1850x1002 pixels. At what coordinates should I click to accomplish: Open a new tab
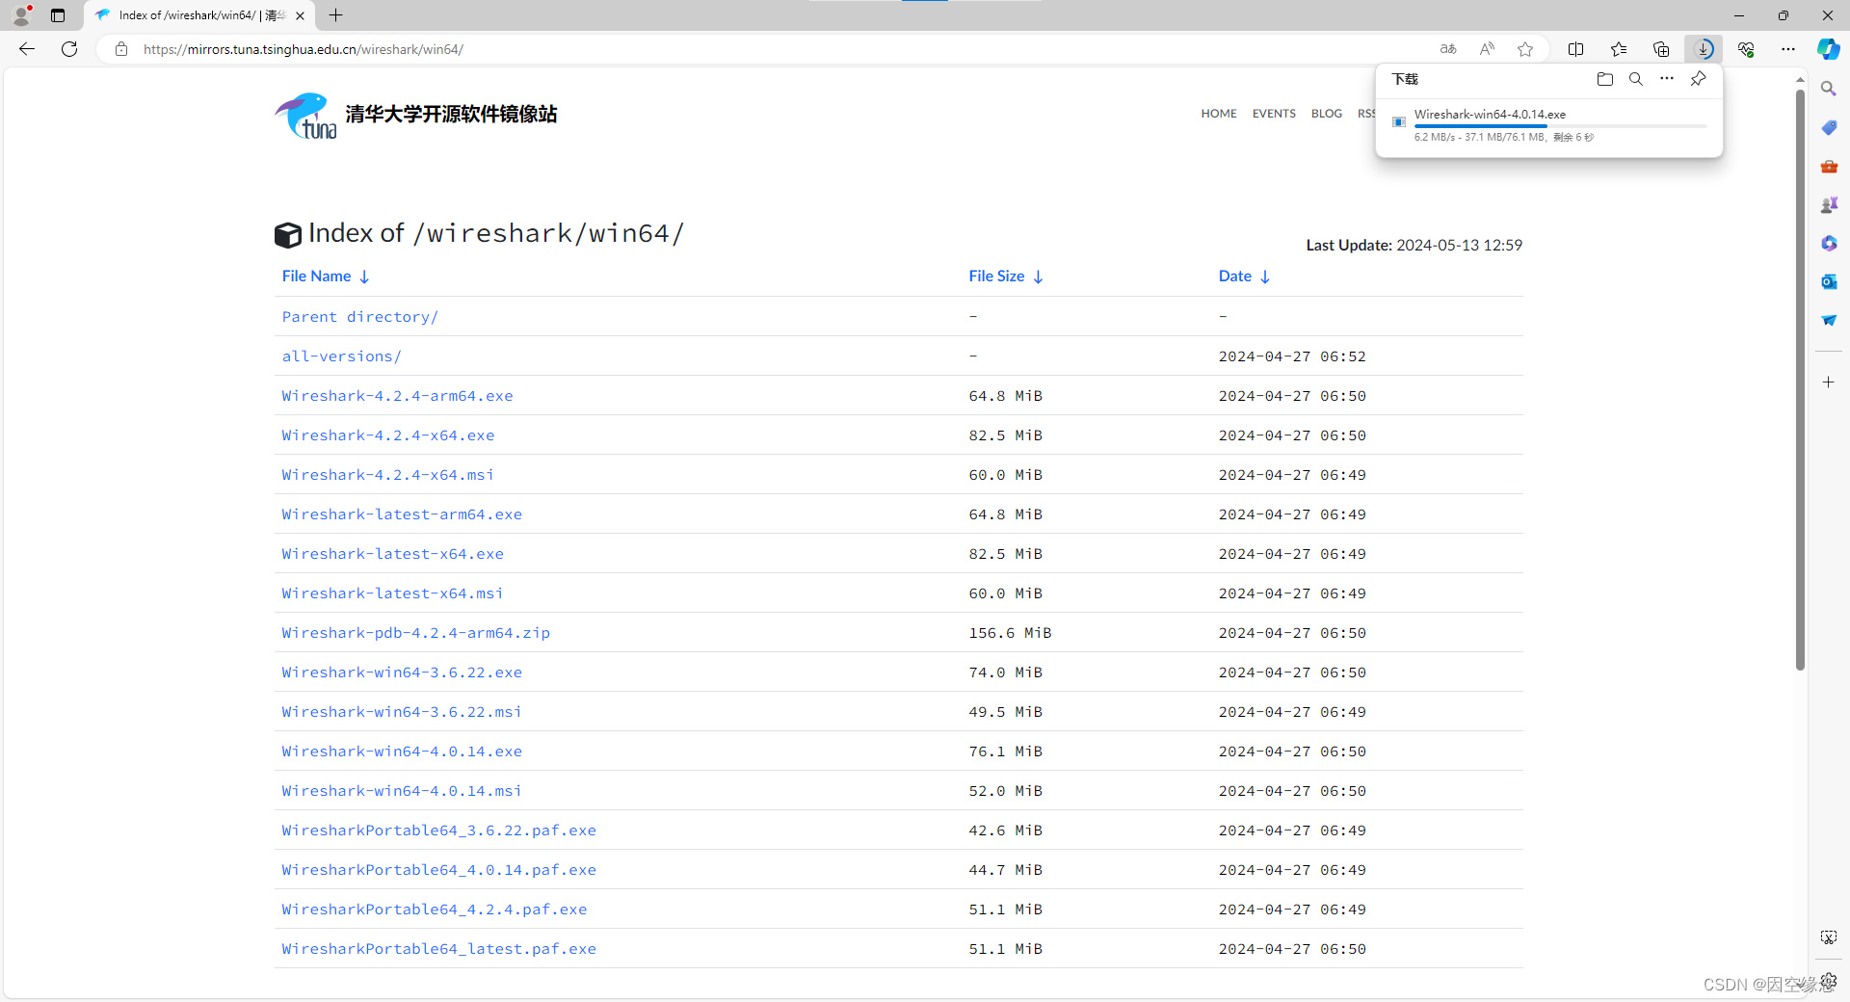point(335,15)
